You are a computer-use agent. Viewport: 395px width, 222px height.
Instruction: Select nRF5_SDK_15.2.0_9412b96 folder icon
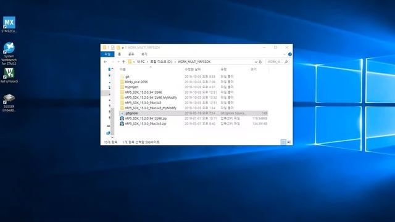tap(122, 92)
